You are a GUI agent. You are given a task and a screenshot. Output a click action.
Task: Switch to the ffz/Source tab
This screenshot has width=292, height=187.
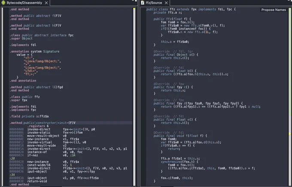(155, 3)
